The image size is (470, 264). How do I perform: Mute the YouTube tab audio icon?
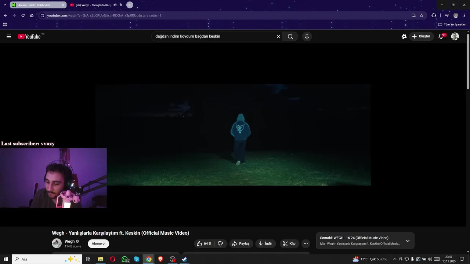[115, 5]
